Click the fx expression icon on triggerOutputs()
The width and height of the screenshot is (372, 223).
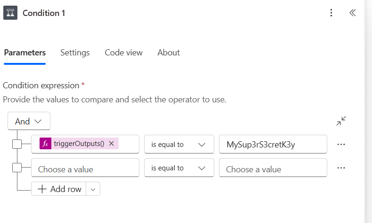45,144
